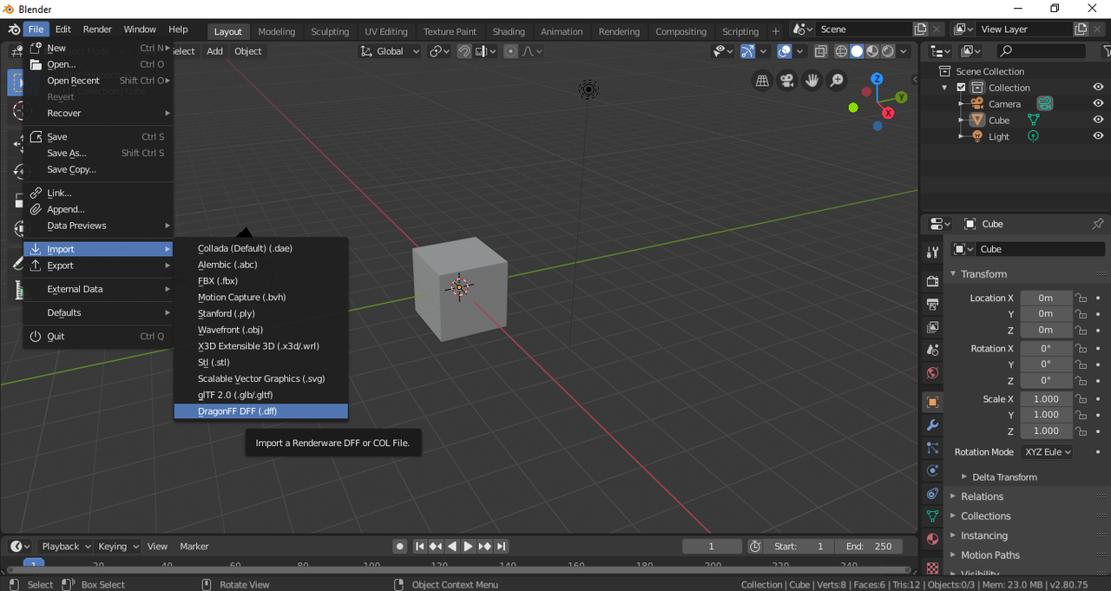This screenshot has height=591, width=1111.
Task: Open the Object Constraints properties tab
Action: (933, 493)
